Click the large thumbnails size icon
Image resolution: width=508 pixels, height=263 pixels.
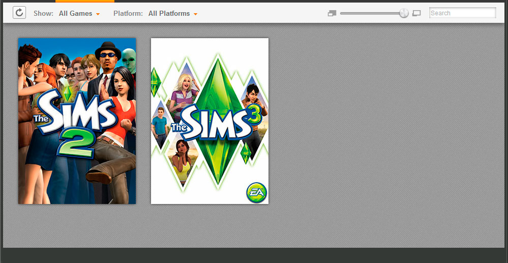pyautogui.click(x=416, y=13)
